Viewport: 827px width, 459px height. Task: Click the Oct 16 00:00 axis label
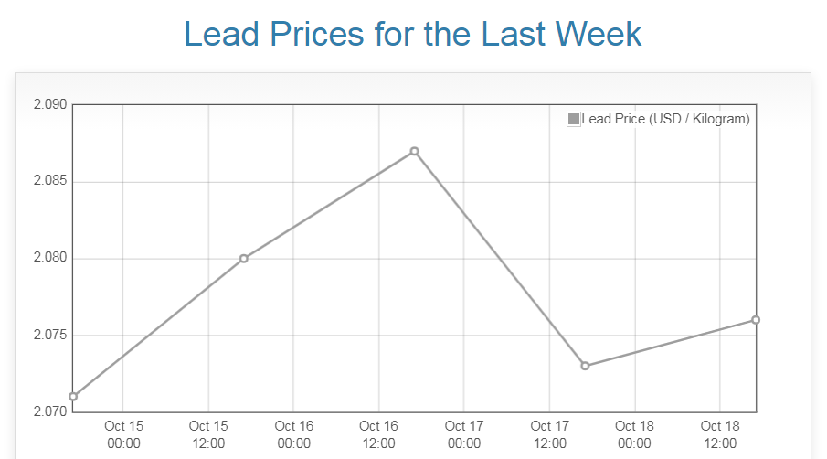(x=293, y=434)
